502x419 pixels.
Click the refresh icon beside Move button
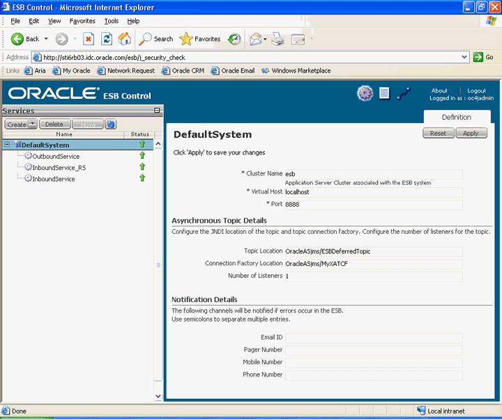111,124
